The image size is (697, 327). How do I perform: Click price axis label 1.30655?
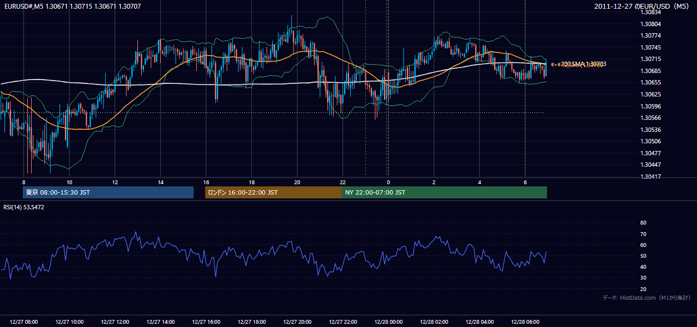[651, 82]
